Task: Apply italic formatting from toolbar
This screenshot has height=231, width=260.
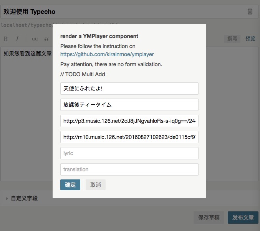Action: pyautogui.click(x=17, y=39)
